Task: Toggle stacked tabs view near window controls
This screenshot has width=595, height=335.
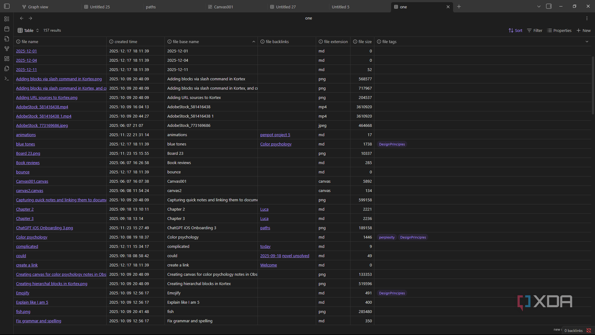Action: click(x=548, y=6)
